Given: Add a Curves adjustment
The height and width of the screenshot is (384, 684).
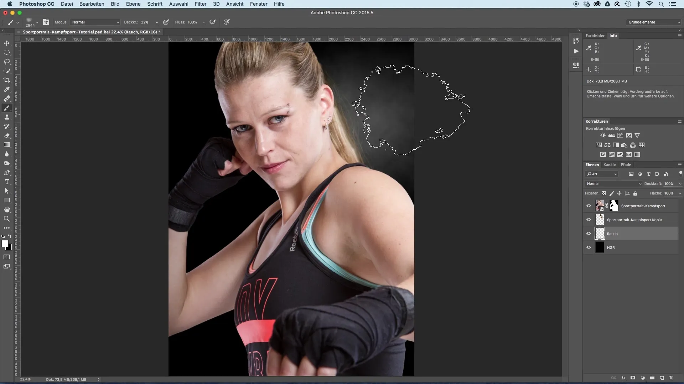Looking at the screenshot, I should tap(620, 135).
